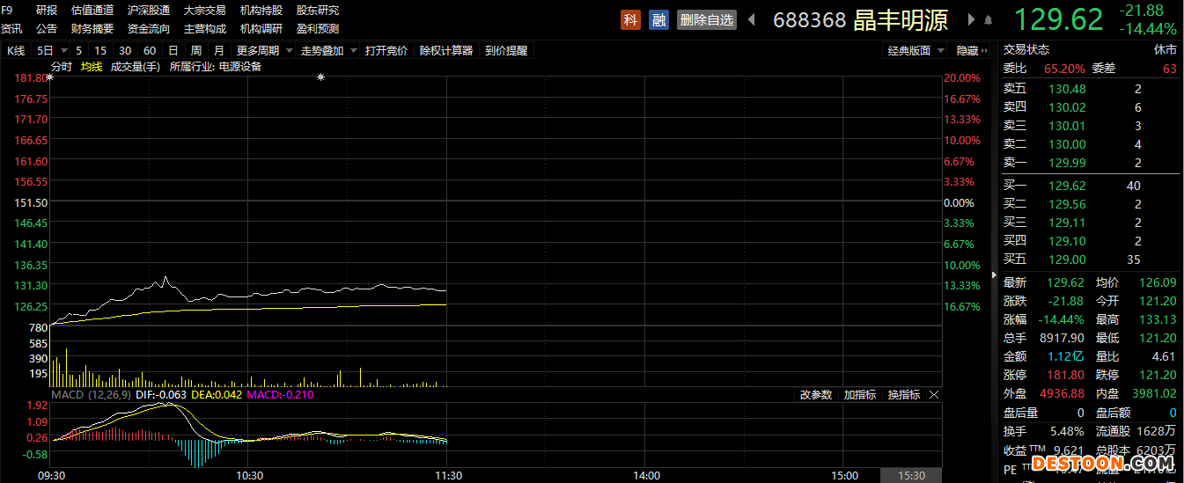Click the orange 科 badge icon

click(630, 19)
